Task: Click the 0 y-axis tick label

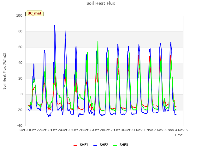Action: [21, 94]
